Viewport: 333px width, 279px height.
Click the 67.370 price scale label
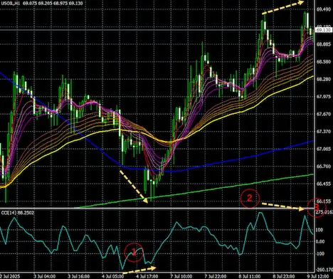(x=324, y=132)
